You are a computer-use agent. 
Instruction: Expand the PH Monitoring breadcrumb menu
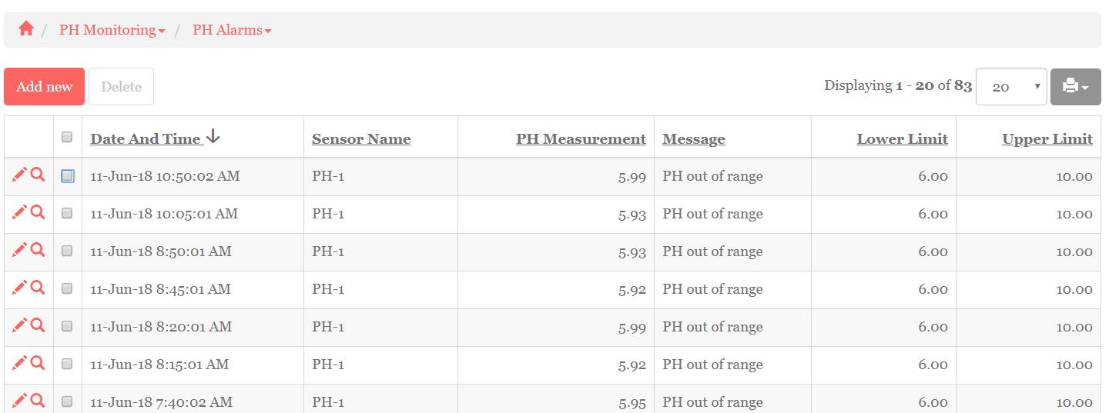[x=112, y=30]
